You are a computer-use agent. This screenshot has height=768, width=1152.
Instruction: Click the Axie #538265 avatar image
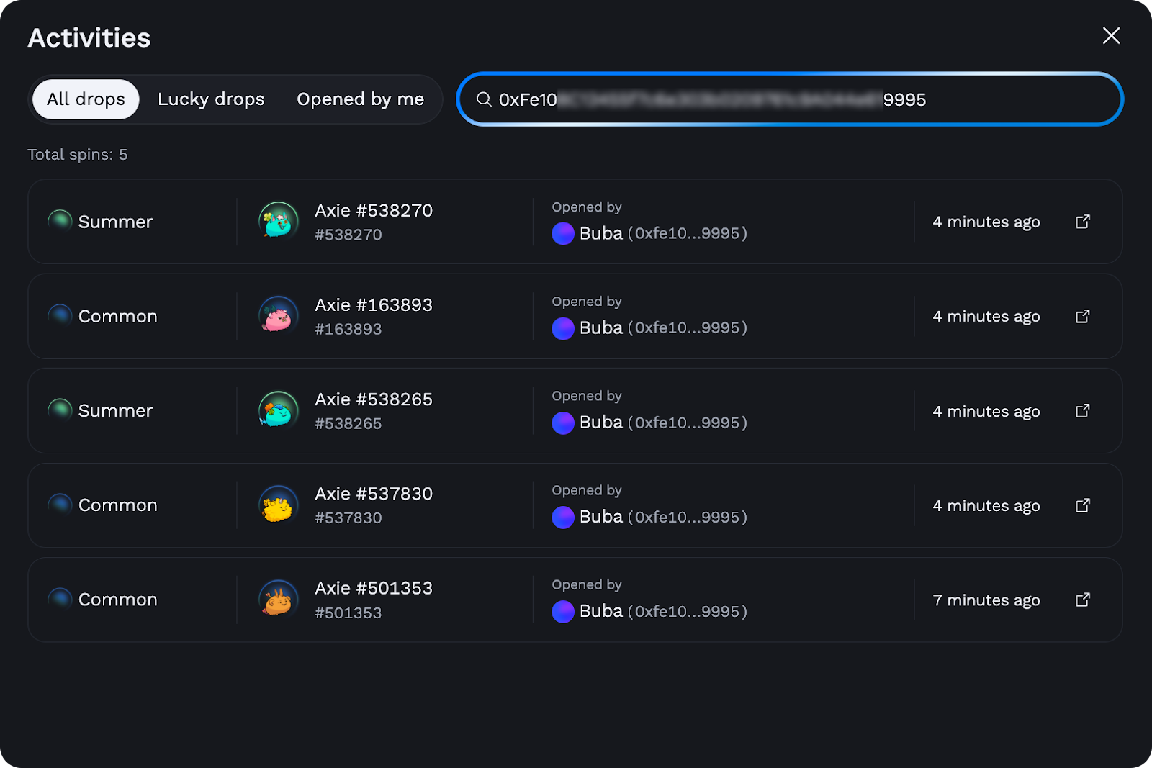click(x=279, y=410)
